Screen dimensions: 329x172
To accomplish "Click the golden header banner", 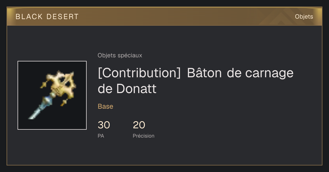I will pyautogui.click(x=164, y=16).
